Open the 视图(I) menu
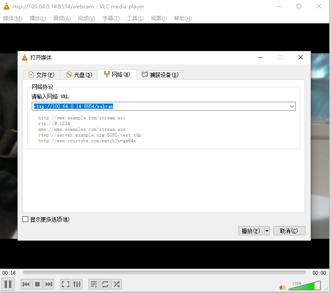The image size is (331, 293). (158, 19)
